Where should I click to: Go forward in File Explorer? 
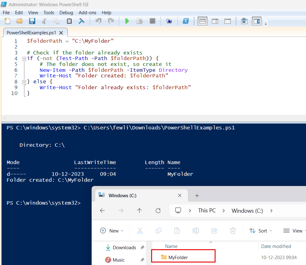pyautogui.click(x=121, y=211)
